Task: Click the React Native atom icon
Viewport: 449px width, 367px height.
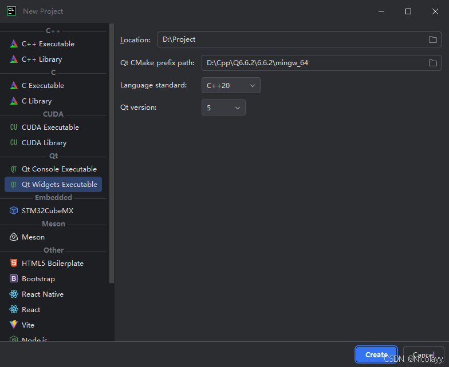Action: (x=14, y=294)
